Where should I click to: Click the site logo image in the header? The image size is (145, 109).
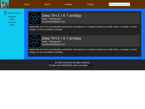(x=5, y=4)
